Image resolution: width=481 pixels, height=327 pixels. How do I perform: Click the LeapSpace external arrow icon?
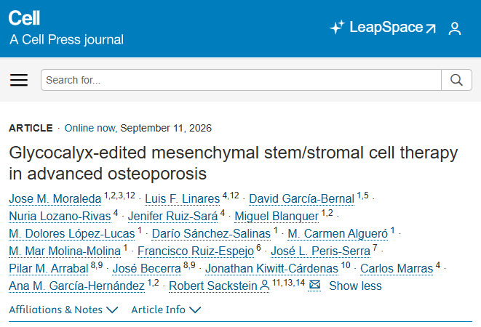431,28
